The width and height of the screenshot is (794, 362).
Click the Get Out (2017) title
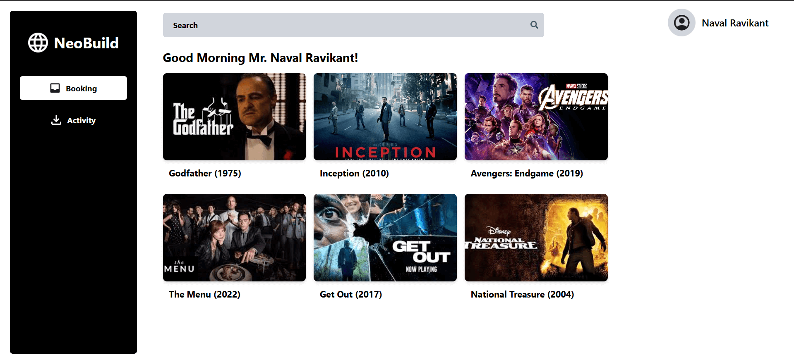tap(351, 295)
